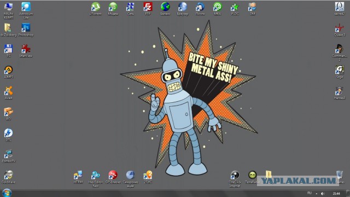
Task: Open the Commandos 2 game shortcut
Action: (x=340, y=49)
